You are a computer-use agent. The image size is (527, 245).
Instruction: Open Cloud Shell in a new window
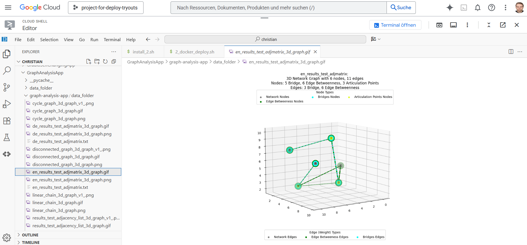click(x=503, y=25)
